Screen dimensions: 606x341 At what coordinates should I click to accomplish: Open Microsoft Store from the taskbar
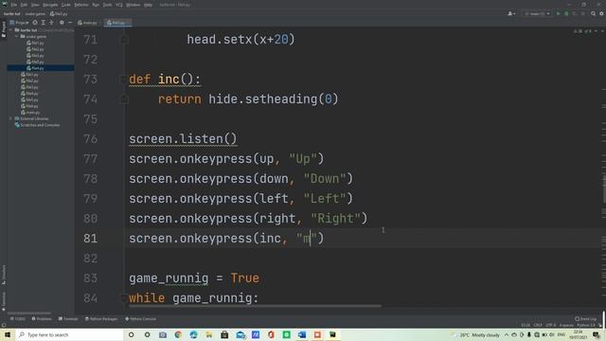click(224, 334)
